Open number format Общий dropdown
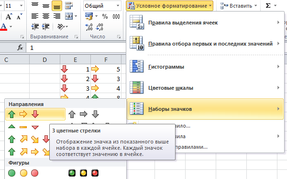The image size is (287, 179). [x=118, y=6]
